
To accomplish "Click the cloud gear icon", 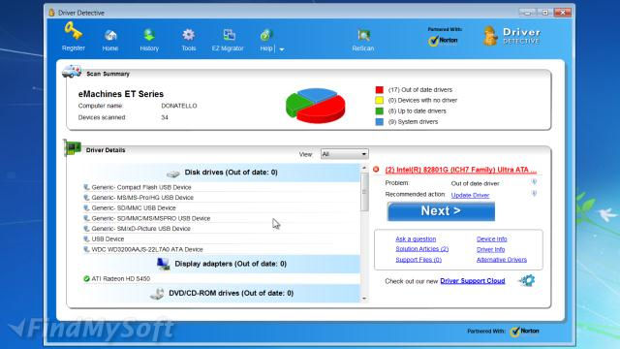I will [x=527, y=280].
